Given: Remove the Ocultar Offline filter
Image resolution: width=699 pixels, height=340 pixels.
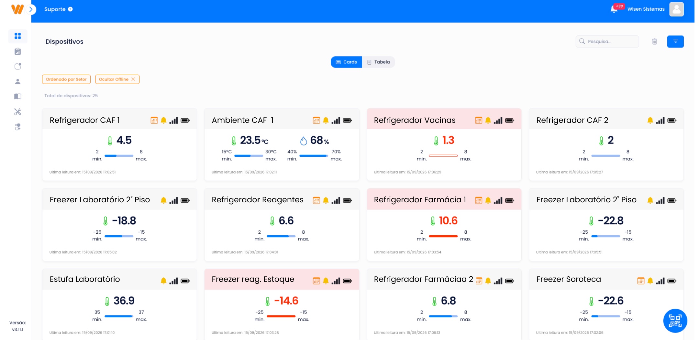Looking at the screenshot, I should click(133, 79).
